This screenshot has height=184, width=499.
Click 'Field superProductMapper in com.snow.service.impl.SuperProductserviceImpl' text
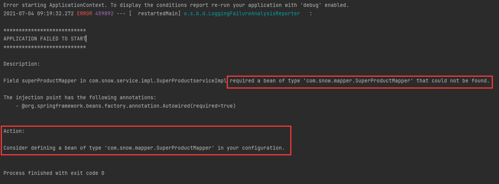pos(115,81)
